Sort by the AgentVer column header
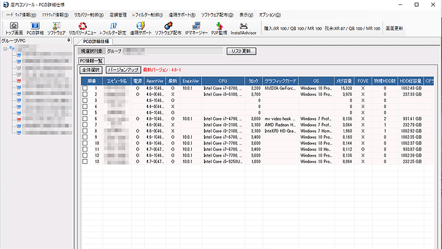Image resolution: width=442 pixels, height=249 pixels. 155,81
